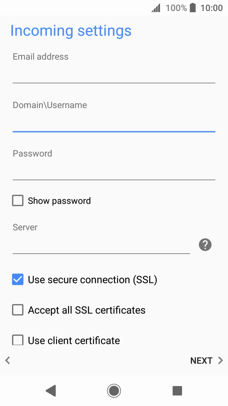Tap the Server help question mark icon
This screenshot has height=406, width=228.
click(205, 245)
